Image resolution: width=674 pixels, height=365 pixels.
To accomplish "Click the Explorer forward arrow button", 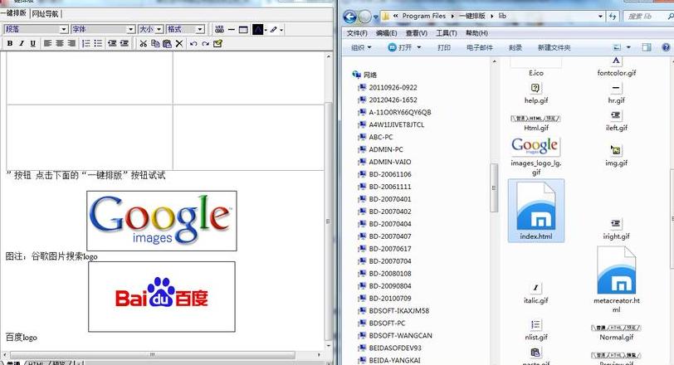I will click(x=364, y=17).
